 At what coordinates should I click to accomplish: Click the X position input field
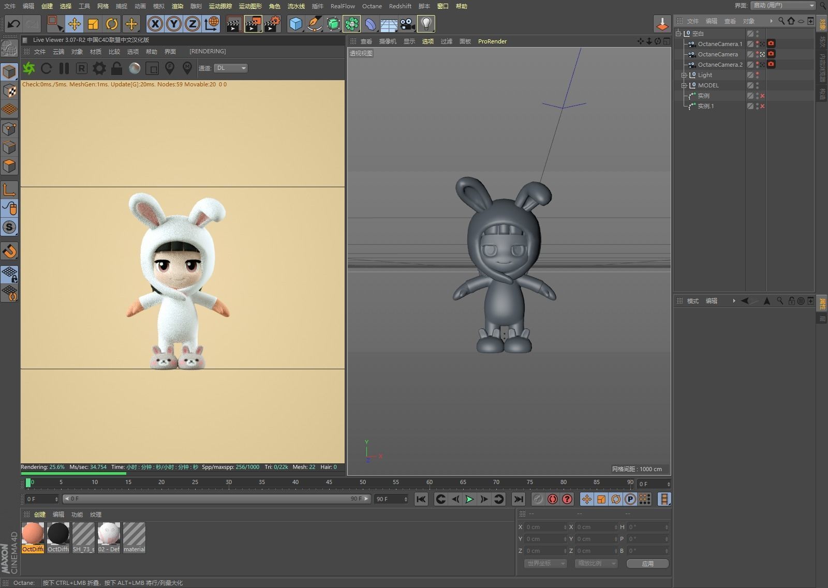(545, 527)
